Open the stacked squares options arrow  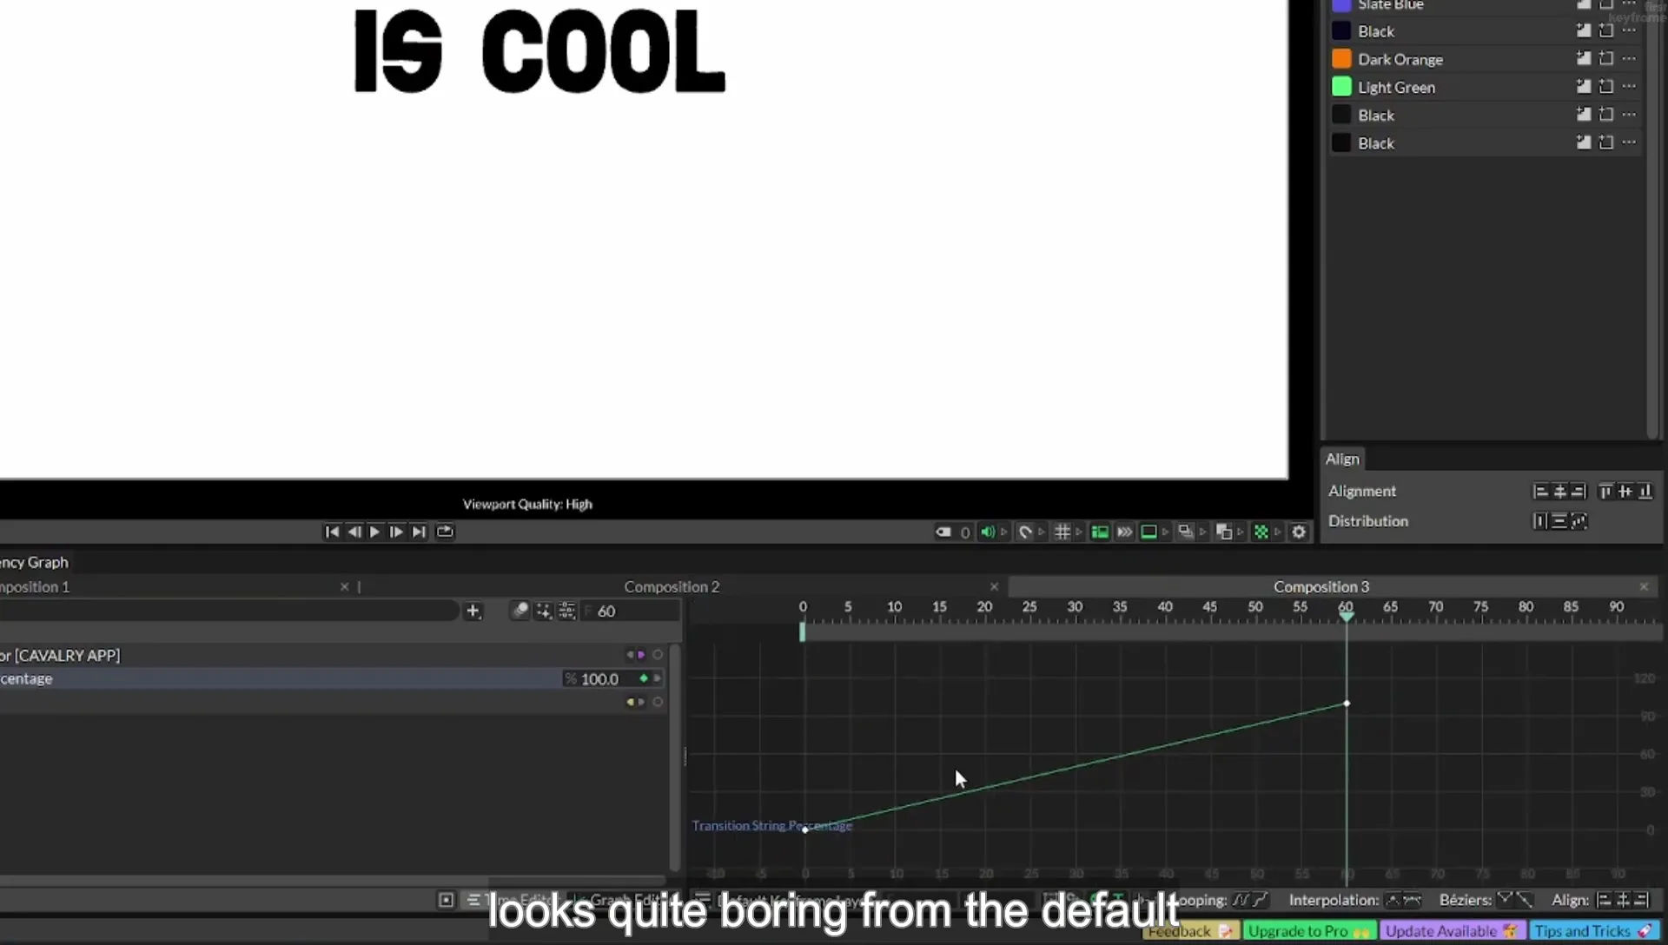coord(1241,532)
